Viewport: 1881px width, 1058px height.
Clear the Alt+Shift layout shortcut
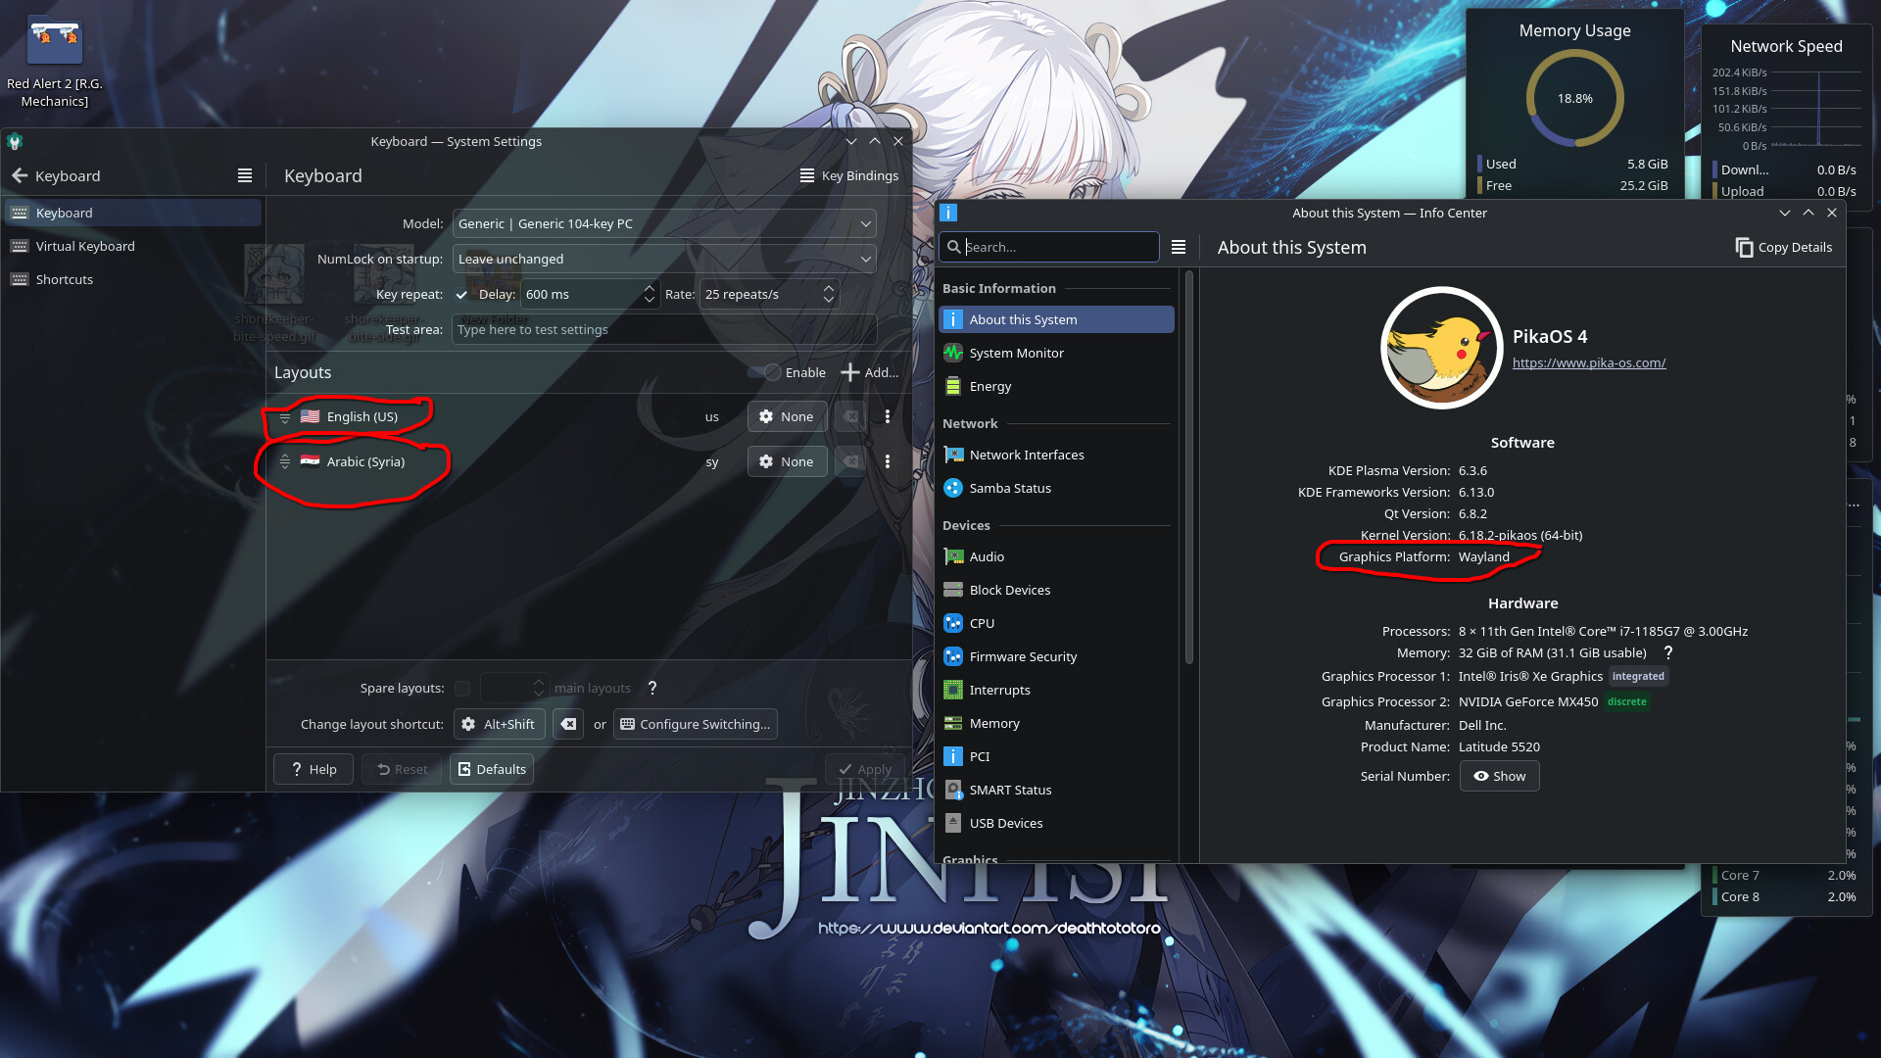[568, 724]
